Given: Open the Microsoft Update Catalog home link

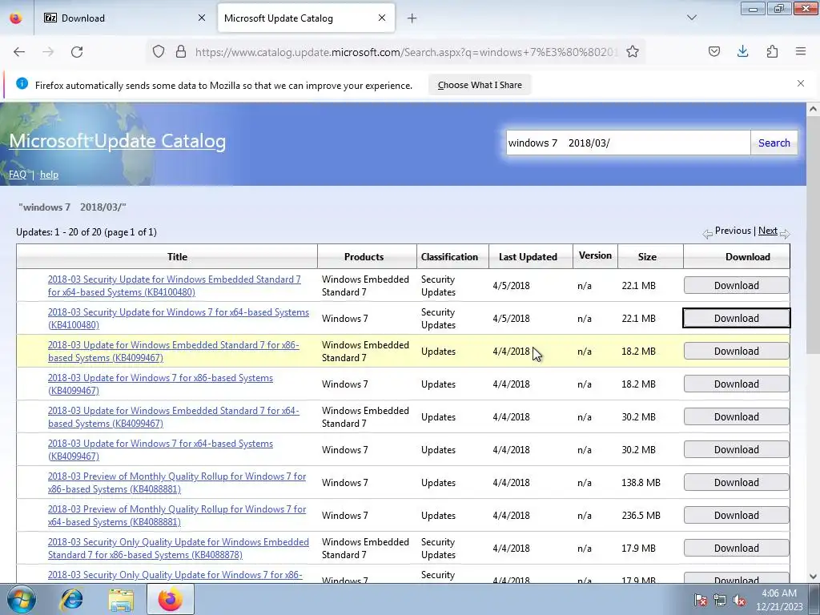Looking at the screenshot, I should [118, 141].
